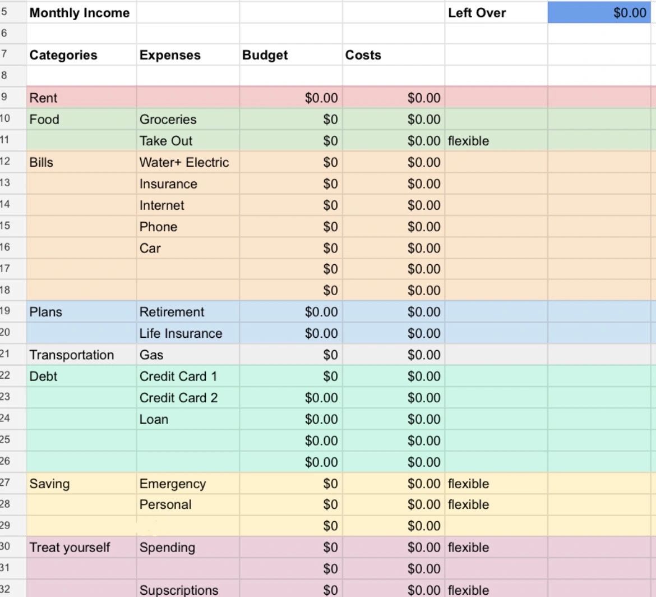Viewport: 656px width, 597px height.
Task: Select the Transportation category cell
Action: [82, 355]
